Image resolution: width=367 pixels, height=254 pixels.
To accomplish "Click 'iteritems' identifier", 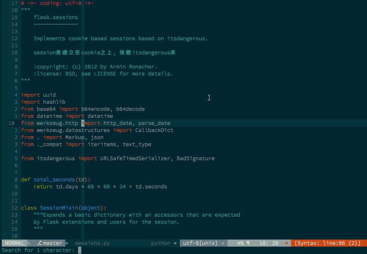I will click(x=102, y=144).
